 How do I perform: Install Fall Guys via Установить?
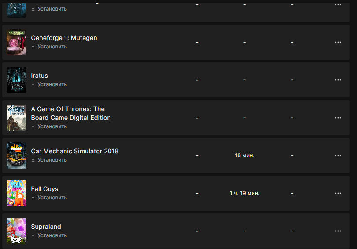(52, 198)
